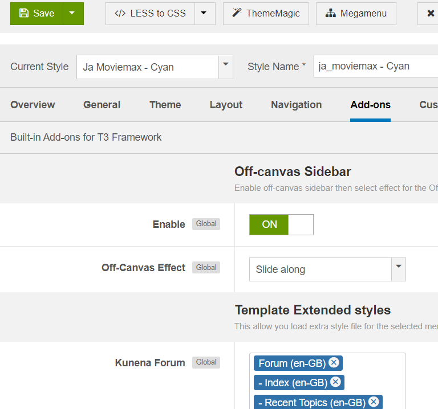Image resolution: width=438 pixels, height=409 pixels.
Task: Switch to the Overview tab
Action: (33, 105)
